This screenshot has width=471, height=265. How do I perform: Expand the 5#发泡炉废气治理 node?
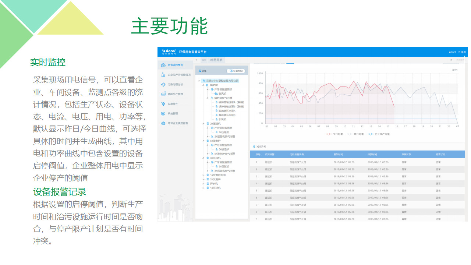click(208, 153)
